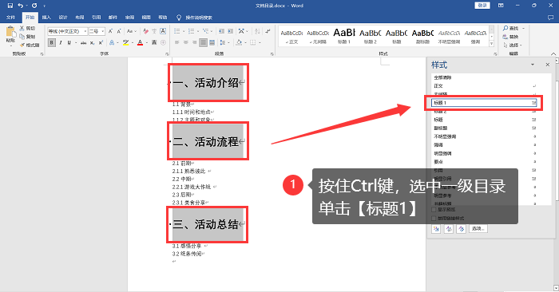Apply red font color button

point(140,43)
